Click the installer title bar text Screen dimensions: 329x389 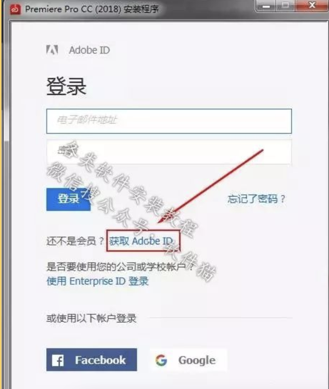[92, 9]
